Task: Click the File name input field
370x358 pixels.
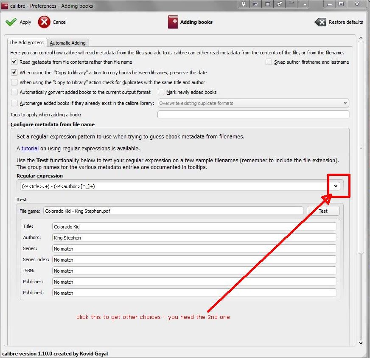Action: (174, 211)
